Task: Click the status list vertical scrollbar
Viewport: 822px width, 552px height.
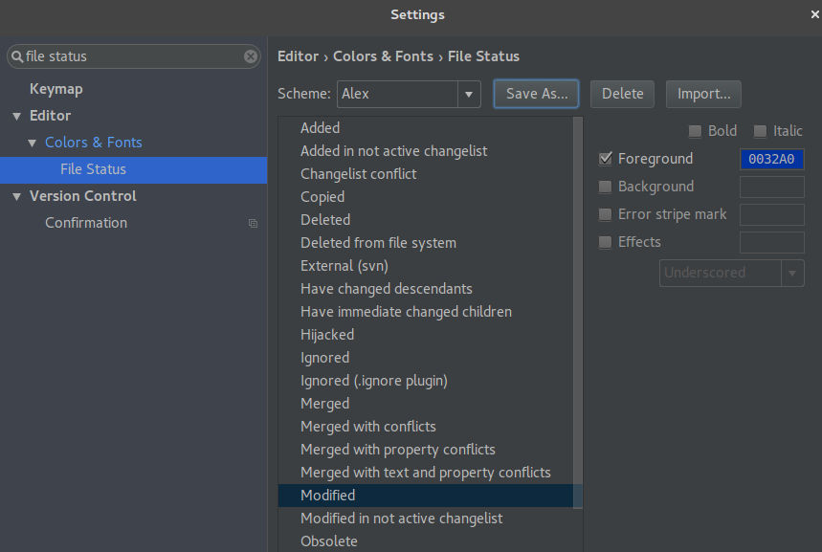Action: click(x=578, y=313)
